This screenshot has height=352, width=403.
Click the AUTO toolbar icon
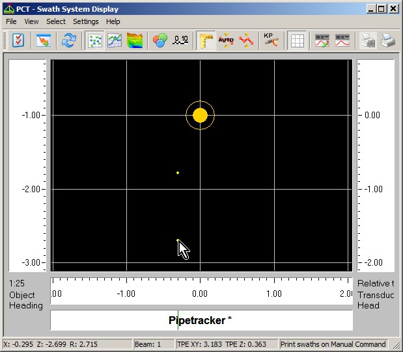click(x=226, y=41)
